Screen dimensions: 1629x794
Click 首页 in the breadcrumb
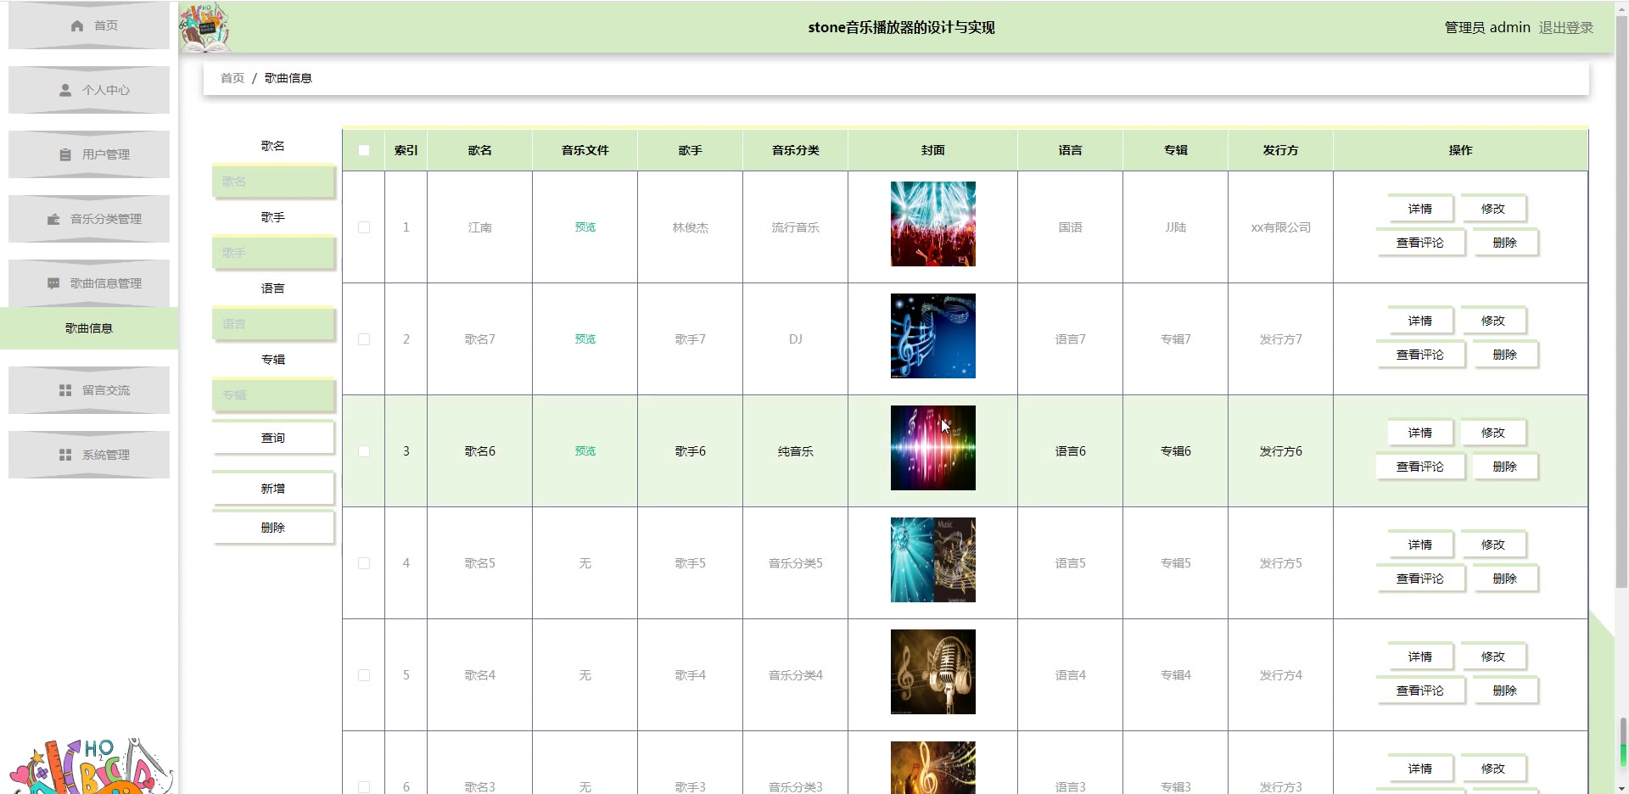(x=232, y=78)
